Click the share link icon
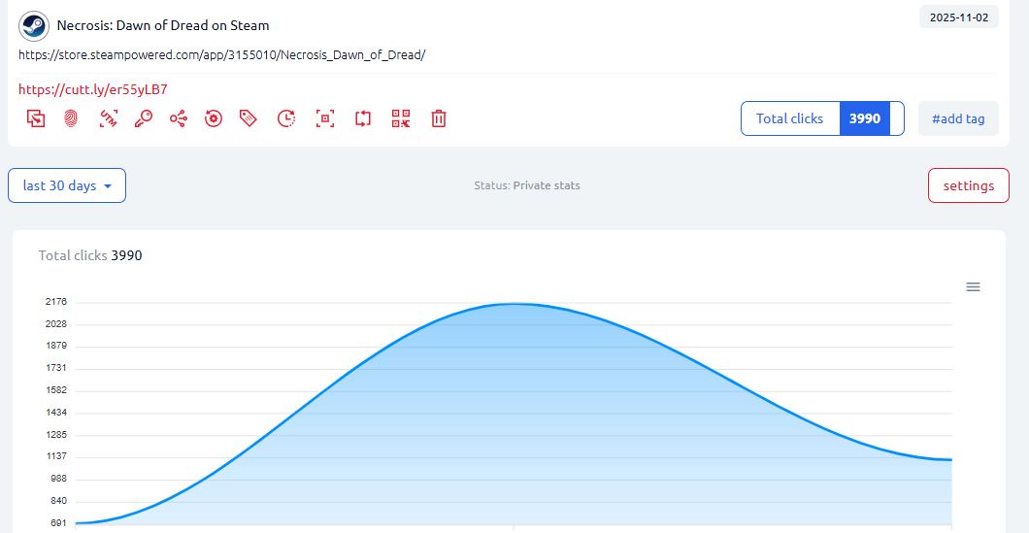 click(179, 118)
